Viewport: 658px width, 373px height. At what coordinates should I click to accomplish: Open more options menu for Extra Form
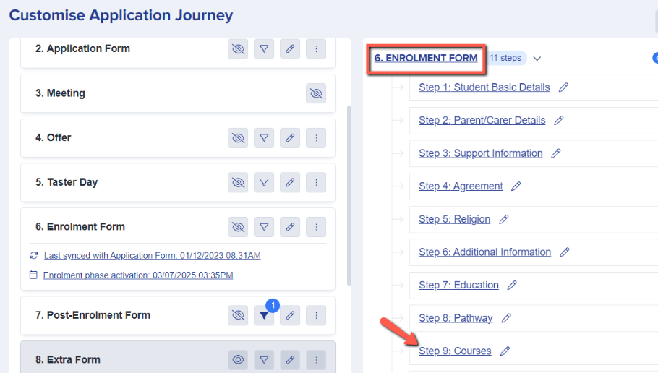click(316, 360)
